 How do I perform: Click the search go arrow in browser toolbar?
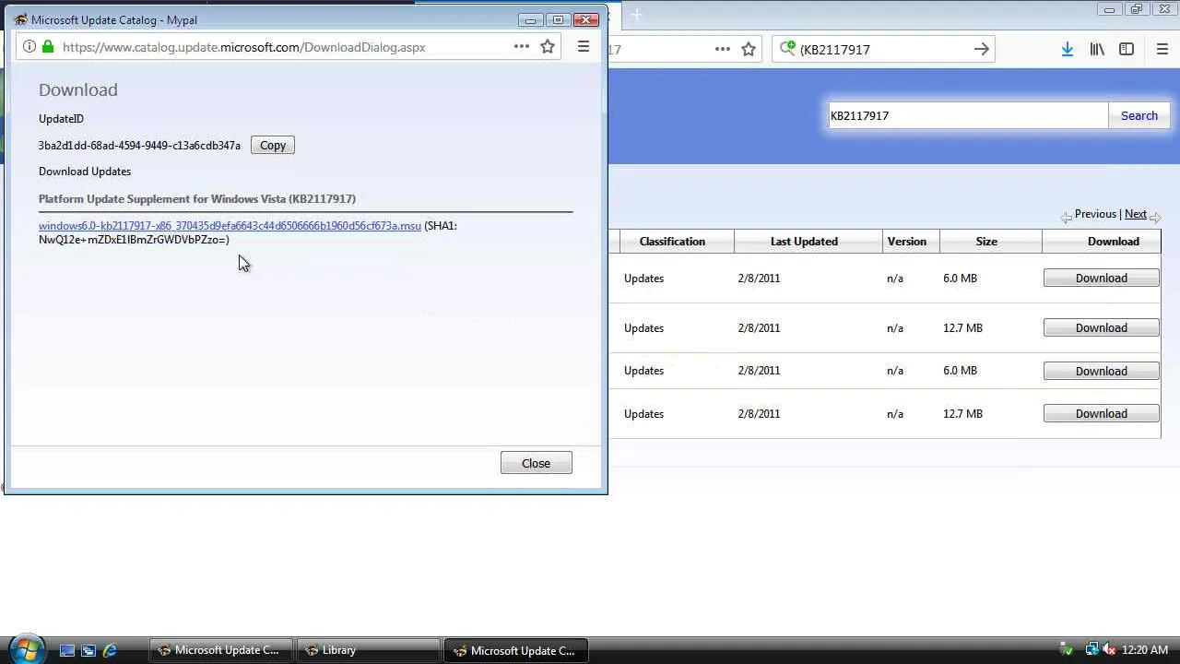pos(982,50)
